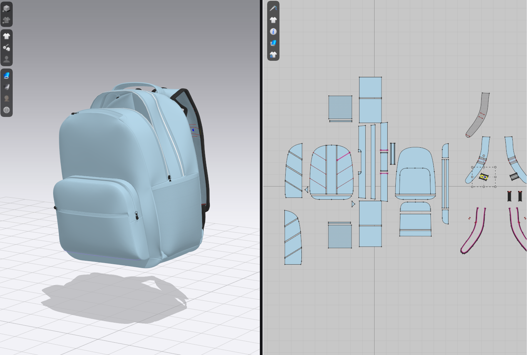Select the black webbing loop beside right strap pattern
This screenshot has width=527, height=355.
click(515, 177)
